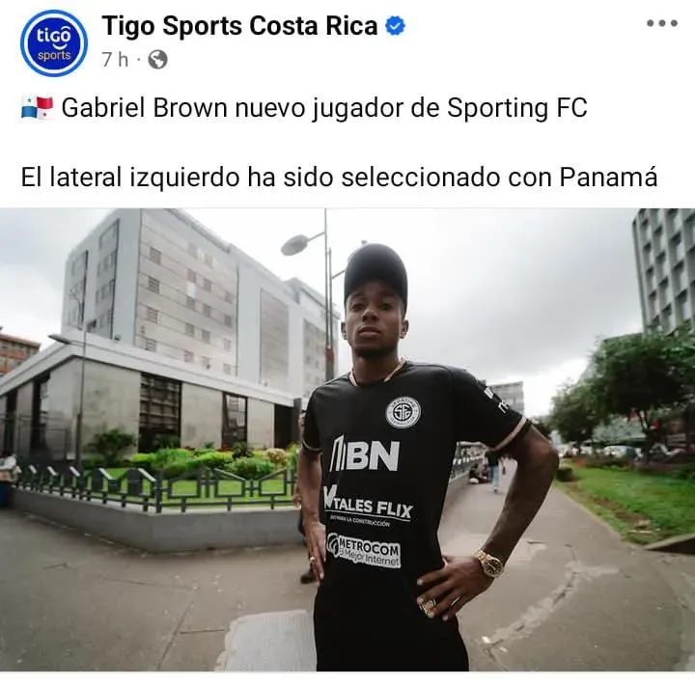Select the 'El lateral izquierdo' text line
The image size is (695, 686).
339,177
